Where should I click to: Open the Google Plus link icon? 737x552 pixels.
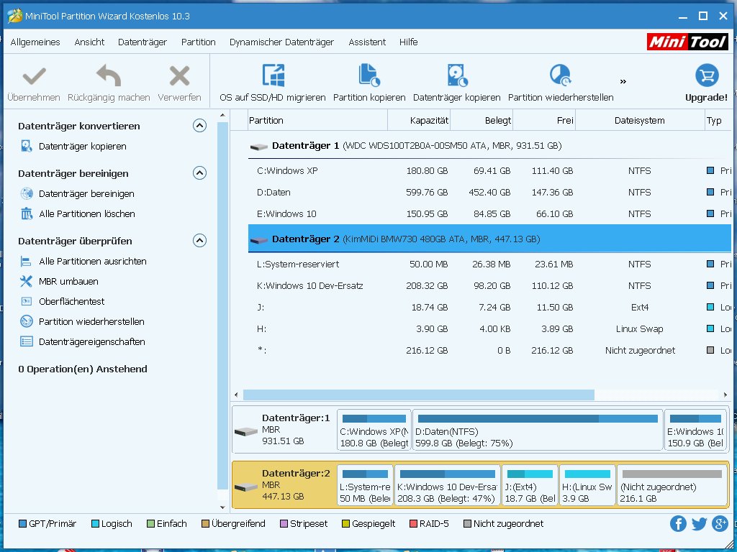(720, 523)
